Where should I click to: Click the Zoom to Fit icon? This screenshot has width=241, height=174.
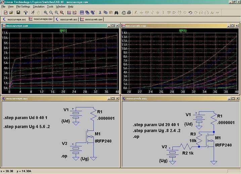(62, 13)
